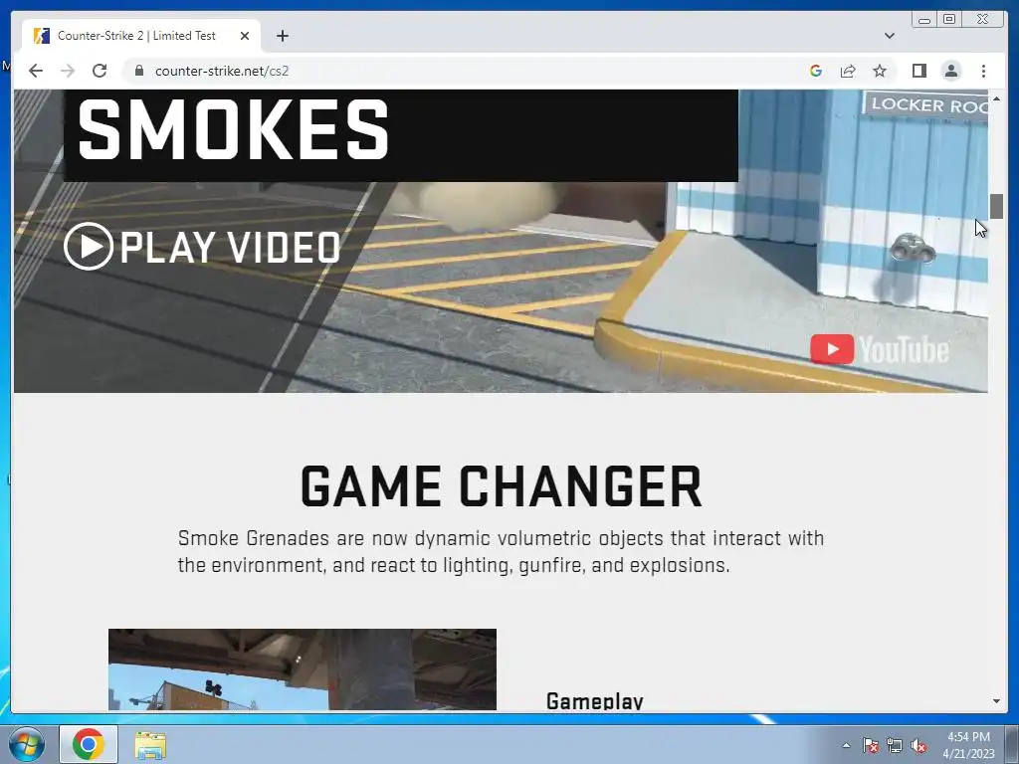Click the vertical scrollbar thumb

(x=996, y=206)
